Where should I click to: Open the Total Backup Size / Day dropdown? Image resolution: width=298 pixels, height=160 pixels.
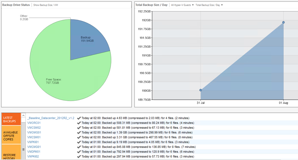click(x=209, y=5)
